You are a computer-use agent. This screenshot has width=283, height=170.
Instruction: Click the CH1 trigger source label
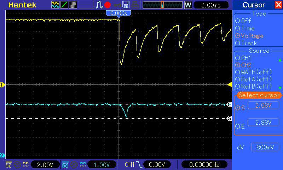[x=129, y=165]
